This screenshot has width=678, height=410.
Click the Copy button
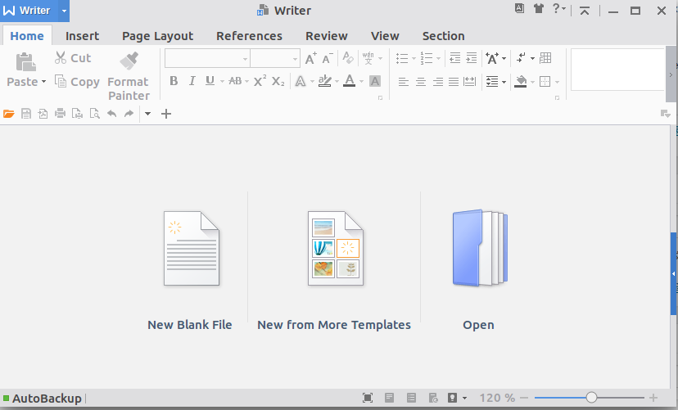pos(77,82)
